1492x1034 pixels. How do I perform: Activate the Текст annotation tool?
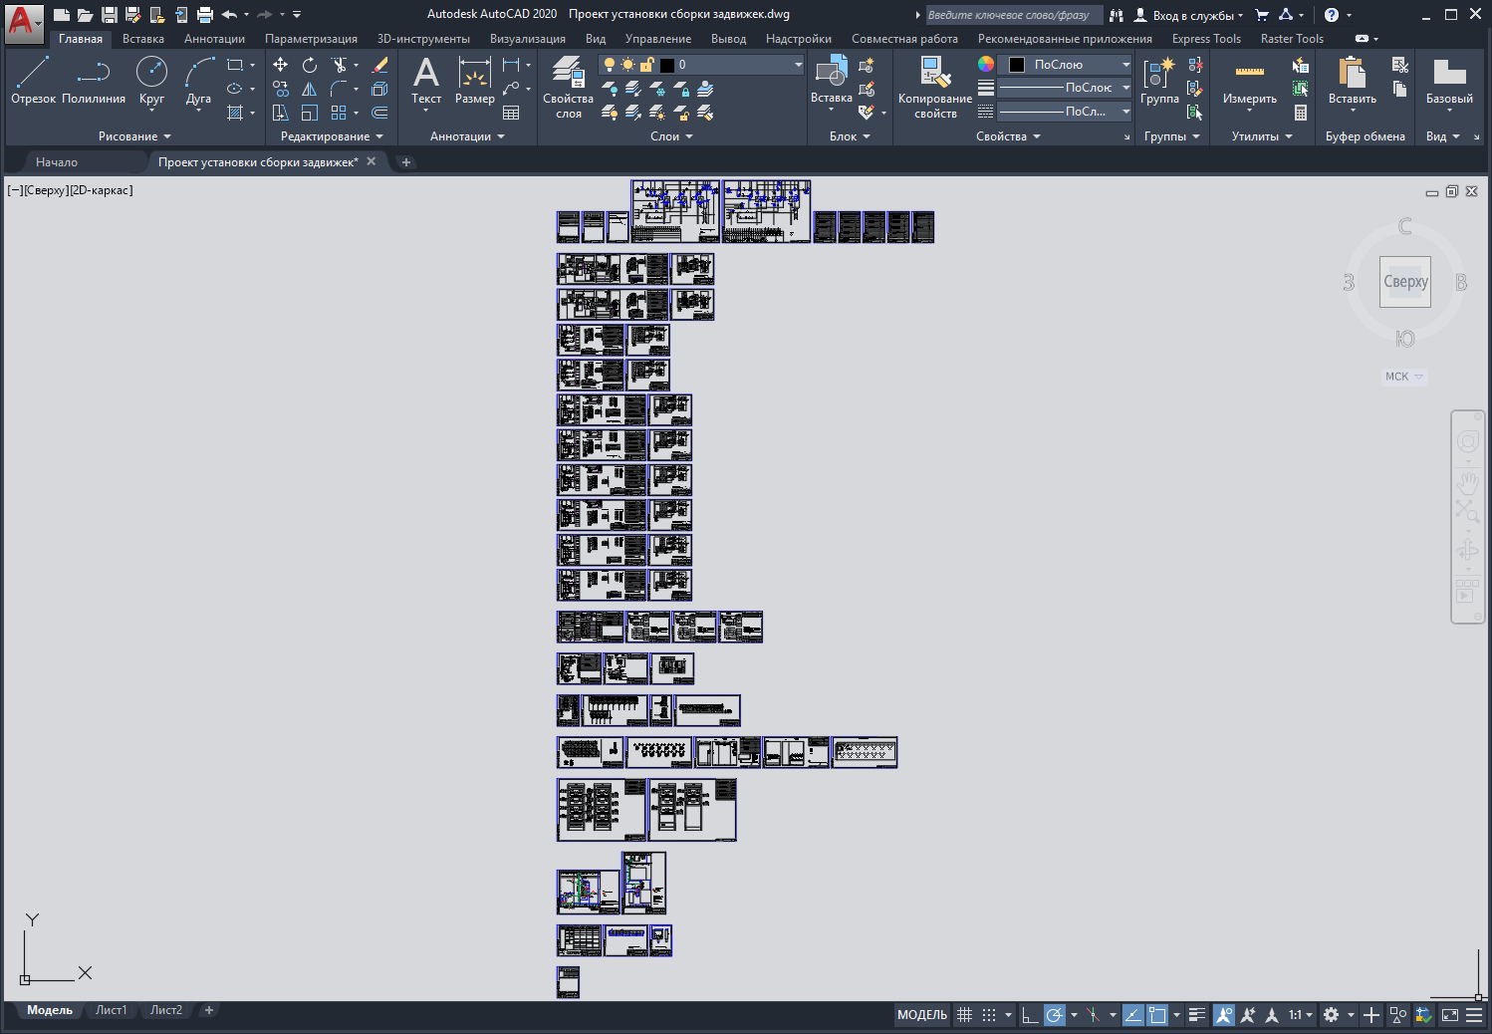[x=426, y=80]
